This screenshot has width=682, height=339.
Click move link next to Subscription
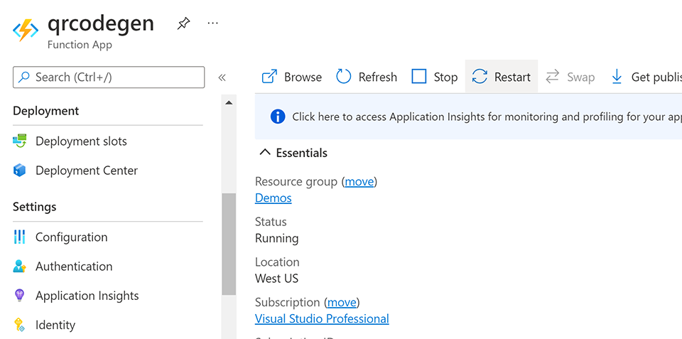342,302
